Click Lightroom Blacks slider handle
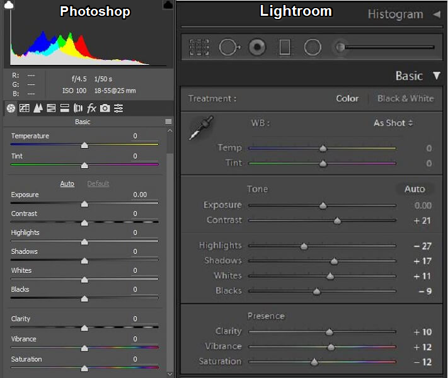The height and width of the screenshot is (378, 448). pyautogui.click(x=316, y=292)
